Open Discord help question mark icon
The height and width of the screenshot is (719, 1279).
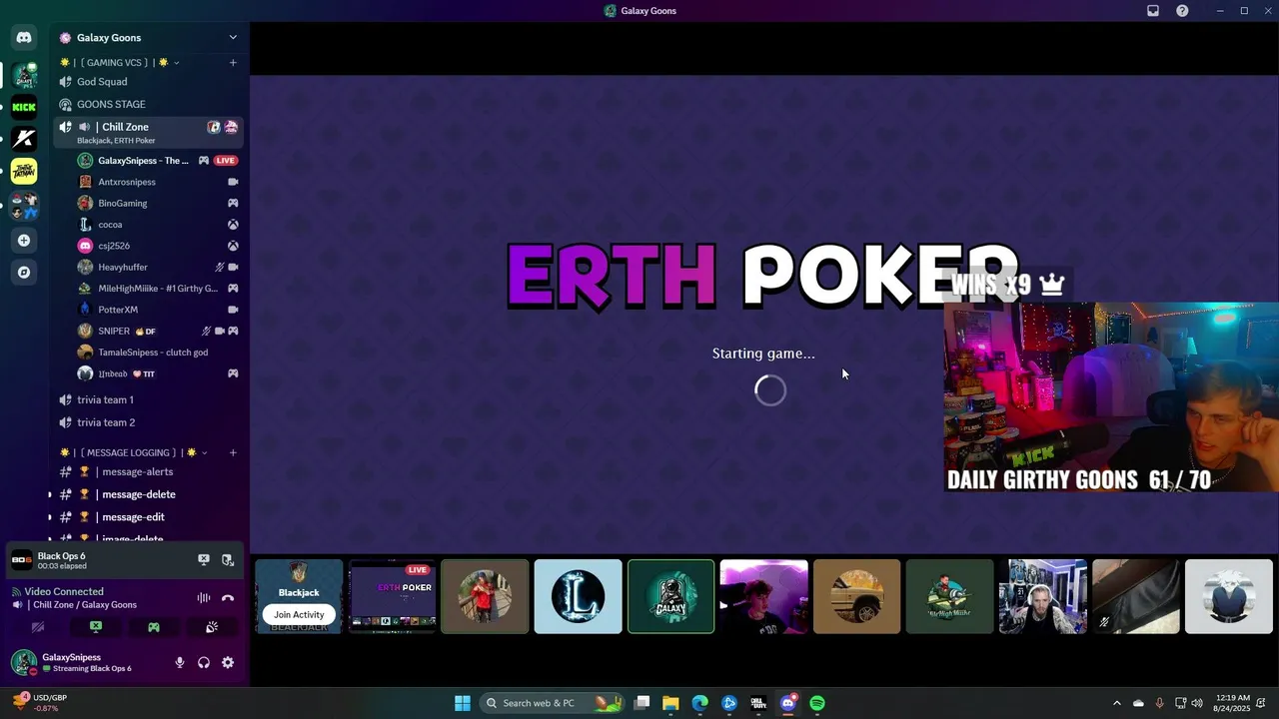(x=1182, y=11)
